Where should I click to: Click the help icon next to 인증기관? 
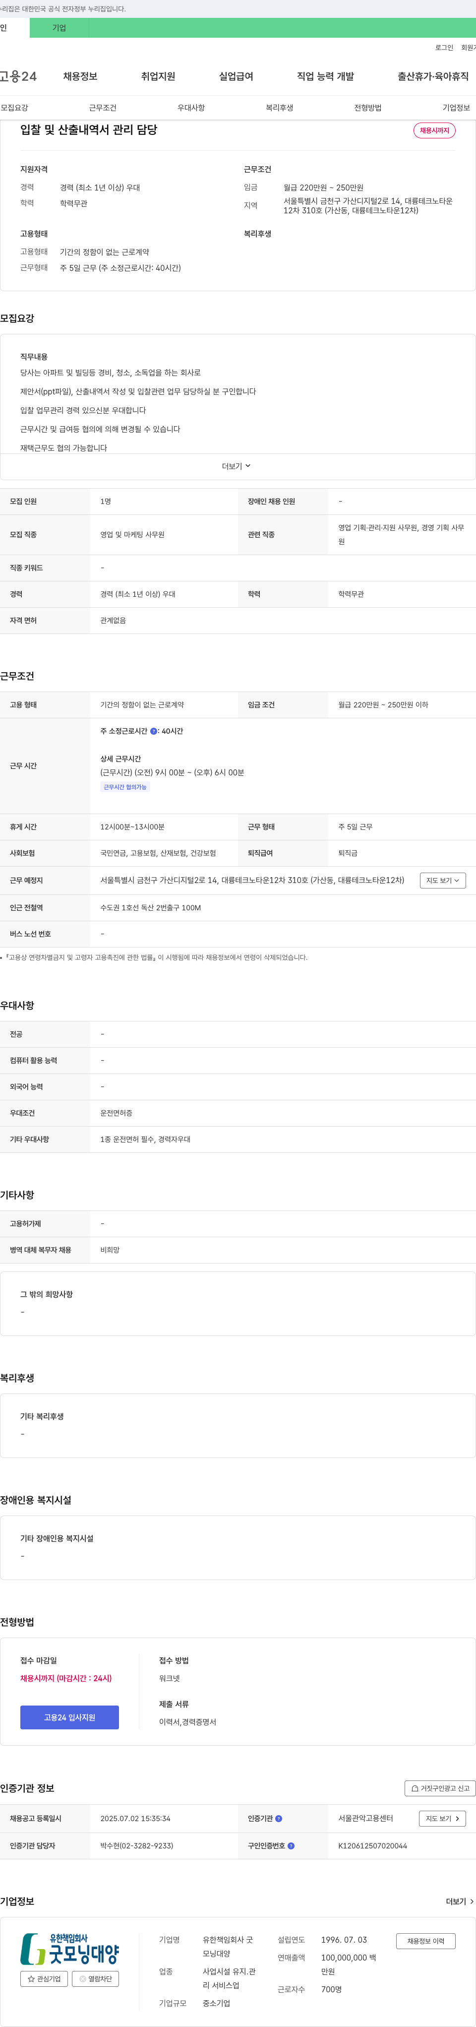[279, 1819]
